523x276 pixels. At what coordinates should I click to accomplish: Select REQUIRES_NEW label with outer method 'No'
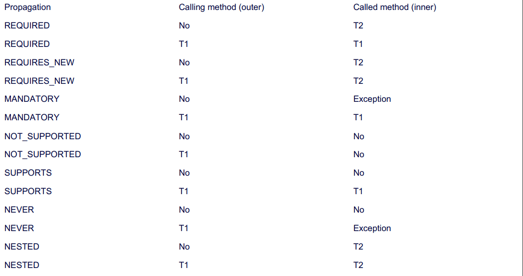pos(39,62)
